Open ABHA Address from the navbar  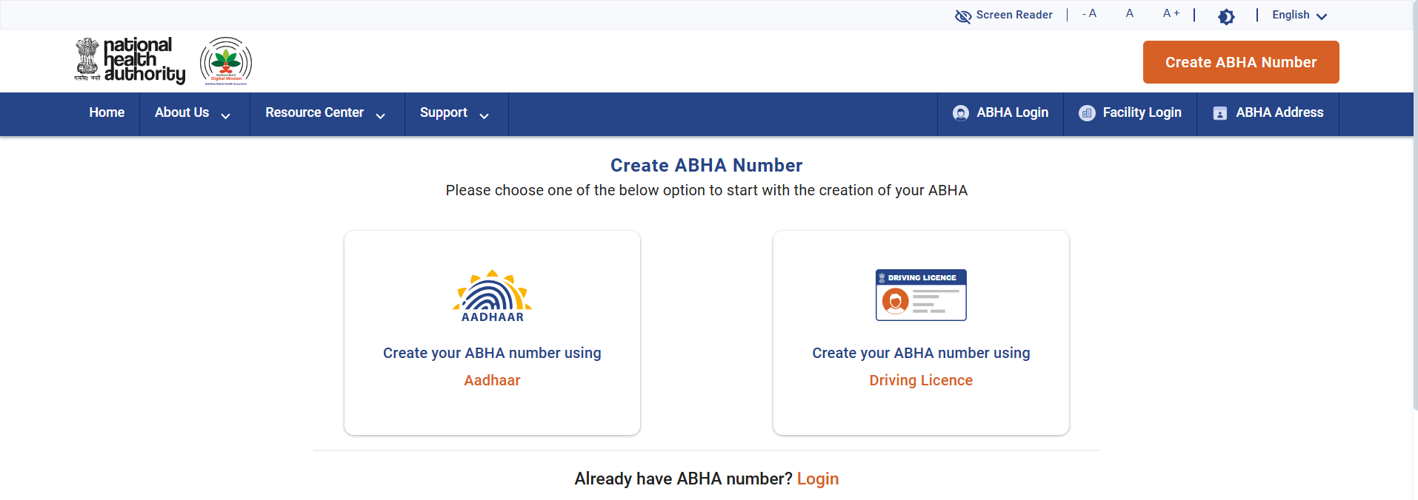click(x=1268, y=113)
